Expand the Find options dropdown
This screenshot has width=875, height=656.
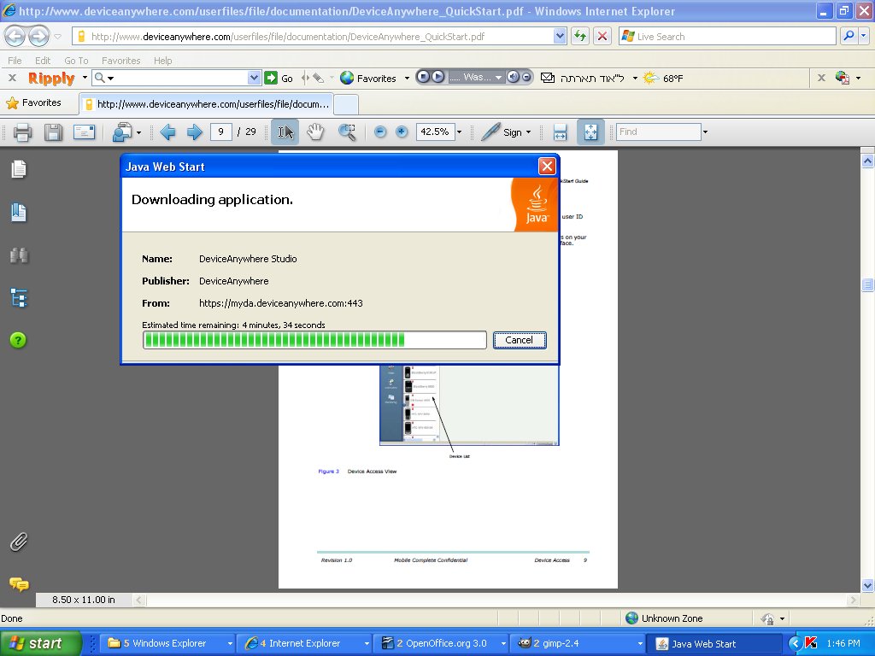(705, 132)
